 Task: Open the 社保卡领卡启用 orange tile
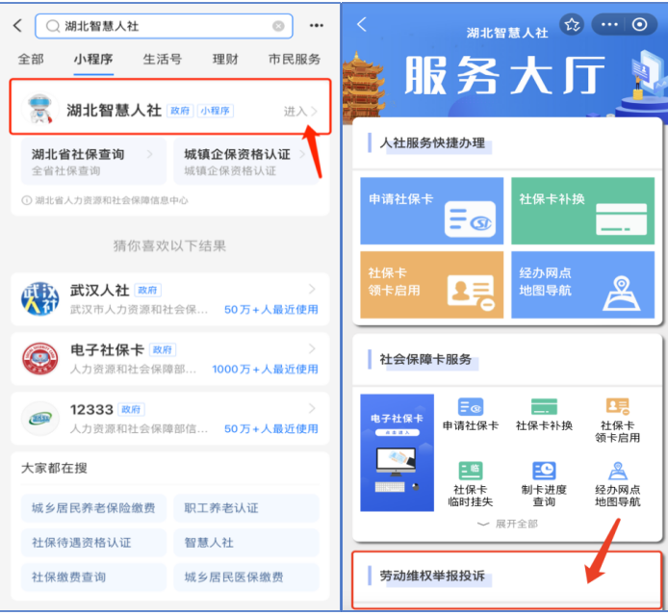click(x=431, y=285)
